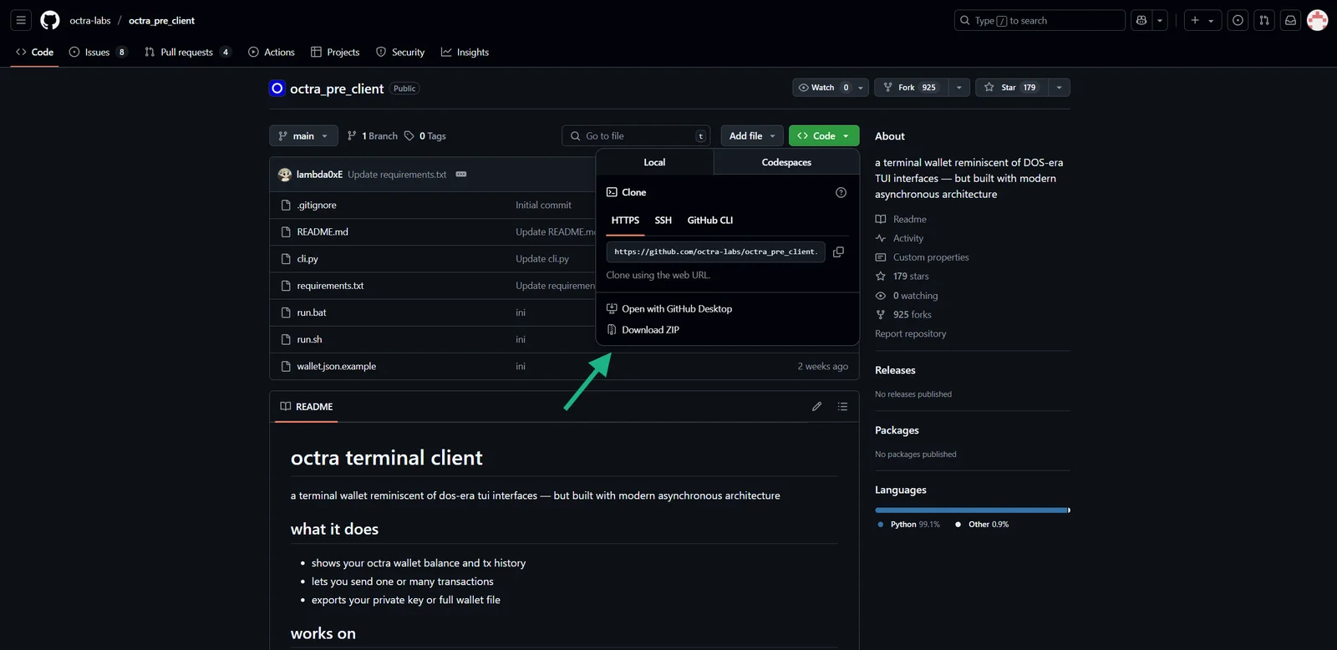Open the README outline list icon
This screenshot has width=1337, height=650.
pos(842,406)
